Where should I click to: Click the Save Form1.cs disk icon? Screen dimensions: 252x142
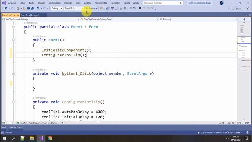28,9
